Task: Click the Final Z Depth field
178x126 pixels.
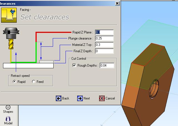Action: [x=104, y=51]
